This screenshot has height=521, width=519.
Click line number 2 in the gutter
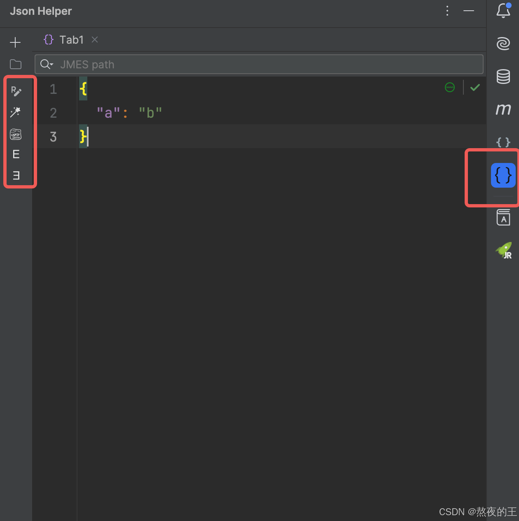coord(54,113)
